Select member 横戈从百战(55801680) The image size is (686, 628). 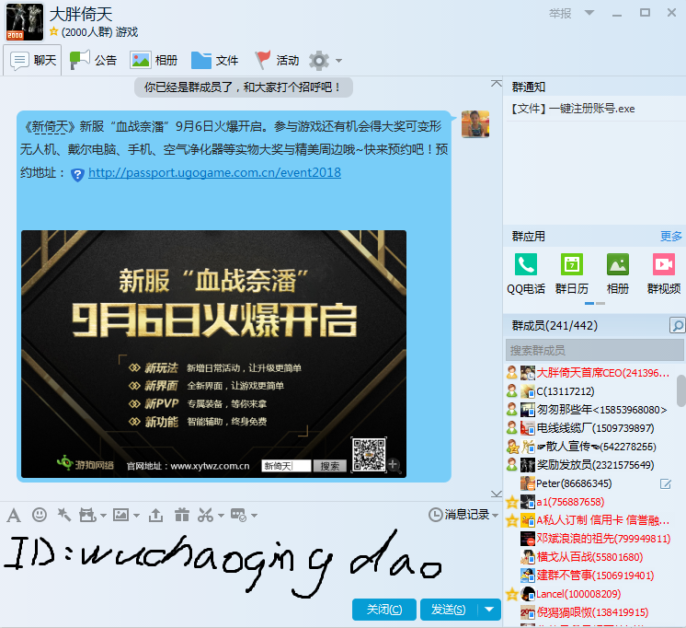[590, 557]
